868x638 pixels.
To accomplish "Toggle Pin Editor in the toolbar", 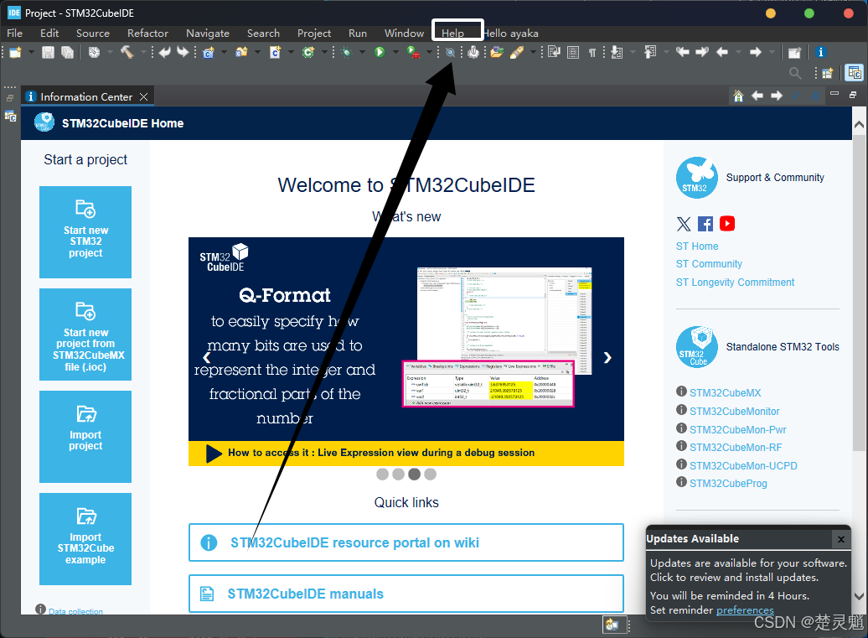I will pyautogui.click(x=794, y=52).
